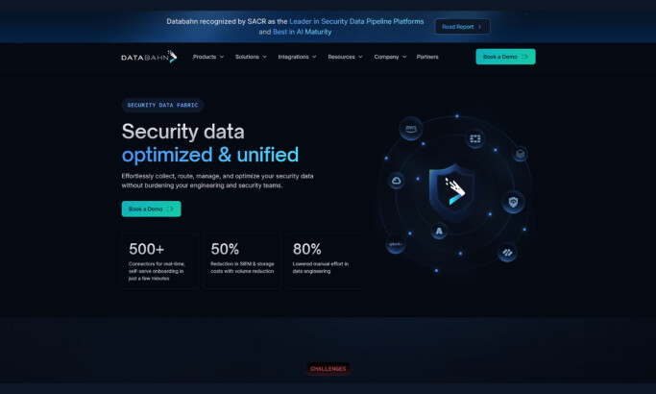The width and height of the screenshot is (656, 394).
Task: Open the Read Report button in the banner
Action: click(462, 26)
